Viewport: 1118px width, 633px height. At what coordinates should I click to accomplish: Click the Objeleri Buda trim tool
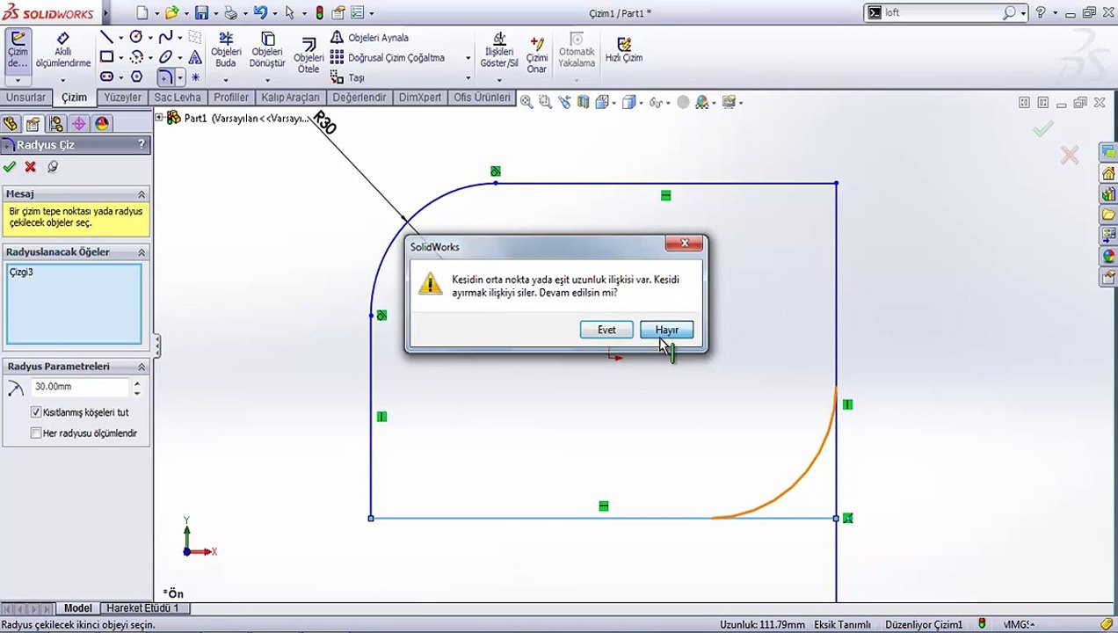tap(226, 50)
